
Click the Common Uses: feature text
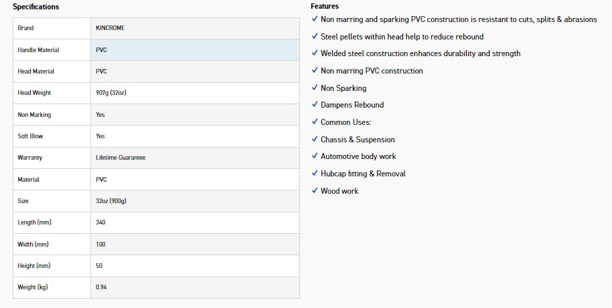coord(346,122)
